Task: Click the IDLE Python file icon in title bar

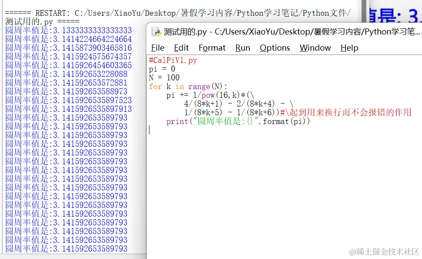Action: click(x=156, y=31)
